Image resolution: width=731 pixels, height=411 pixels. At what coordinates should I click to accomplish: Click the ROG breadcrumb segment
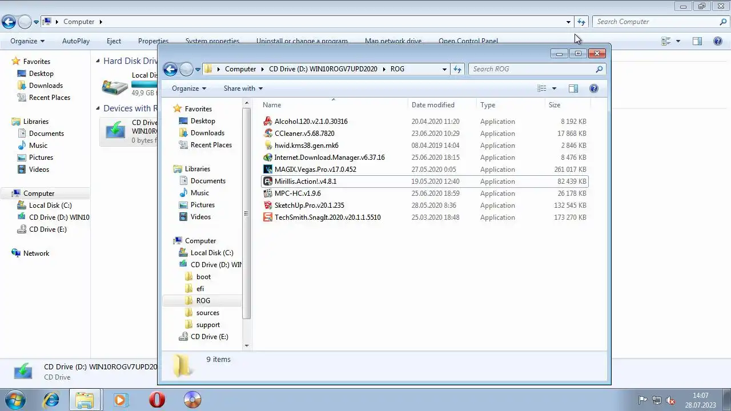click(x=397, y=69)
